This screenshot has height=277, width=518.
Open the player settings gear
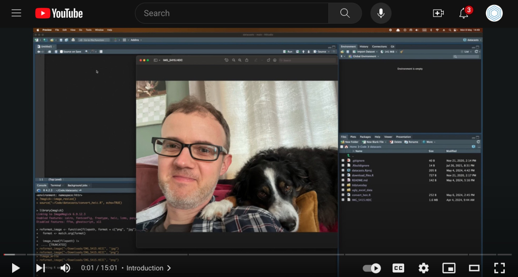click(423, 268)
